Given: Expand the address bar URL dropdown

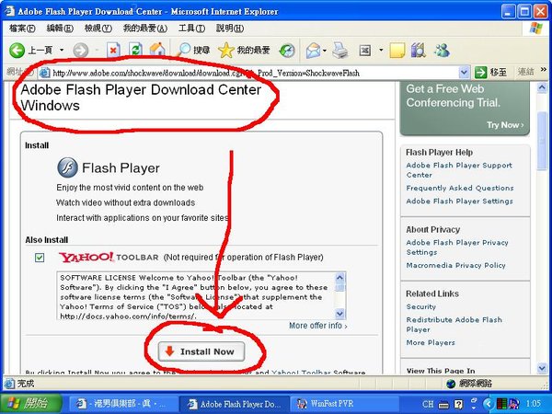Looking at the screenshot, I should coord(465,72).
